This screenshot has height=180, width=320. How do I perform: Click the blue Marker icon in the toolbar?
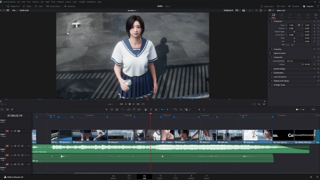168,110
